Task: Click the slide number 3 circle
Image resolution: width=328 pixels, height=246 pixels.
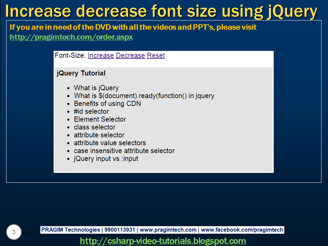Action: pos(14,232)
